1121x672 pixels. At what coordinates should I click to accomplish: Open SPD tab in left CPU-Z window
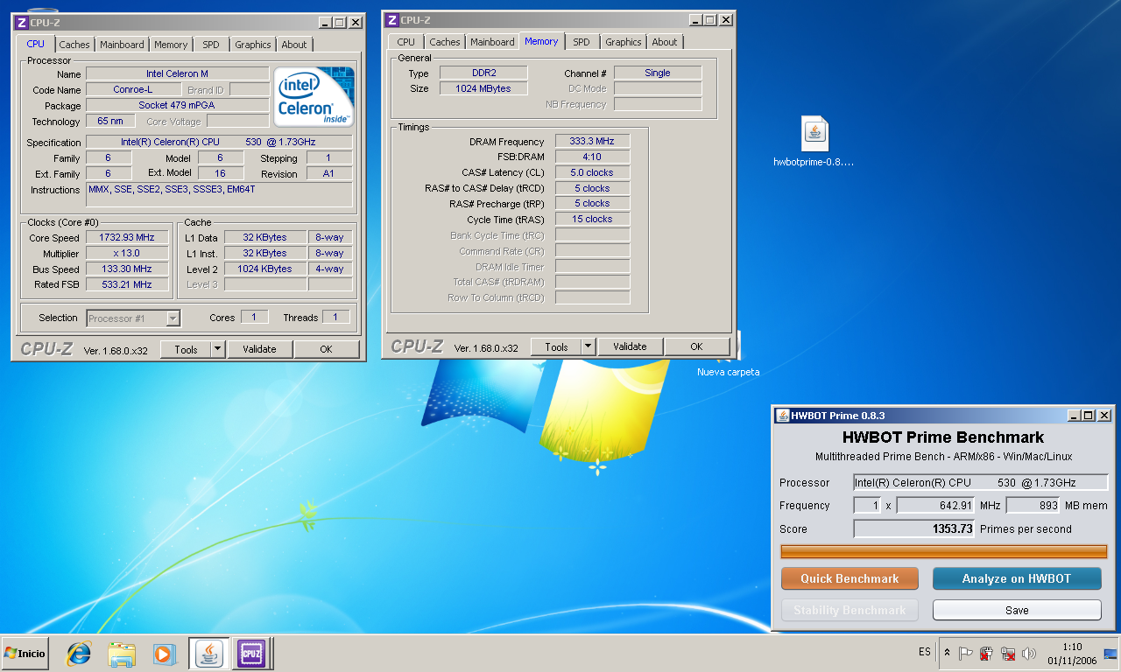point(211,45)
